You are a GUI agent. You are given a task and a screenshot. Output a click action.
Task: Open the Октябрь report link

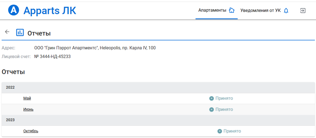(x=31, y=131)
